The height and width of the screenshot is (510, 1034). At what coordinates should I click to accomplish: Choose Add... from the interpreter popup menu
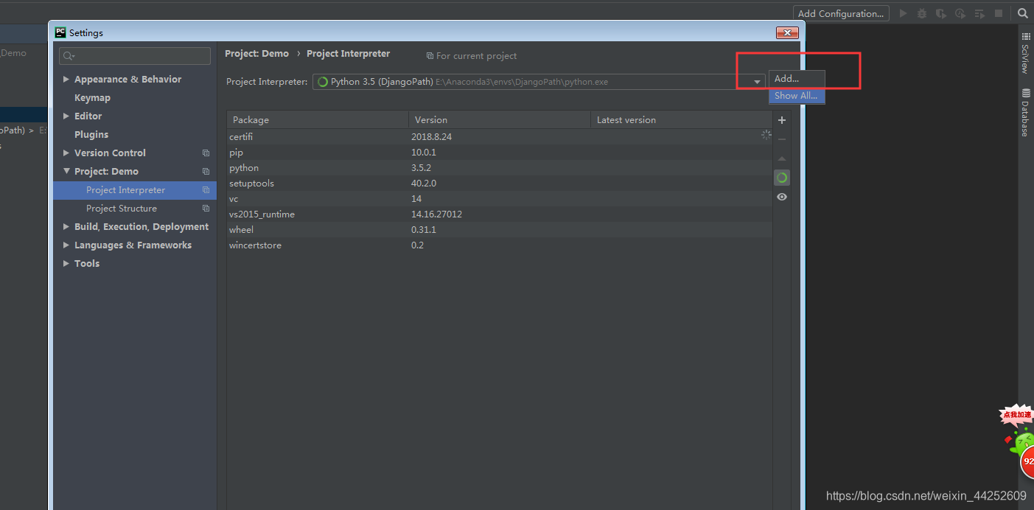(x=797, y=79)
